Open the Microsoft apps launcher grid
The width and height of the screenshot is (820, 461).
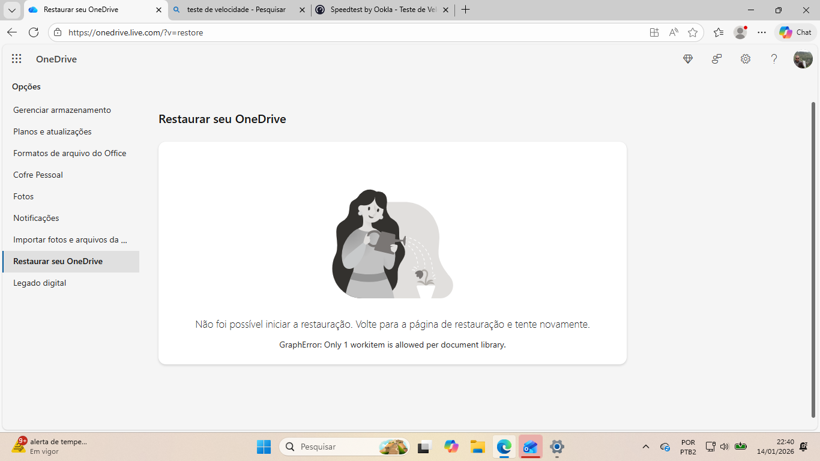pos(17,59)
